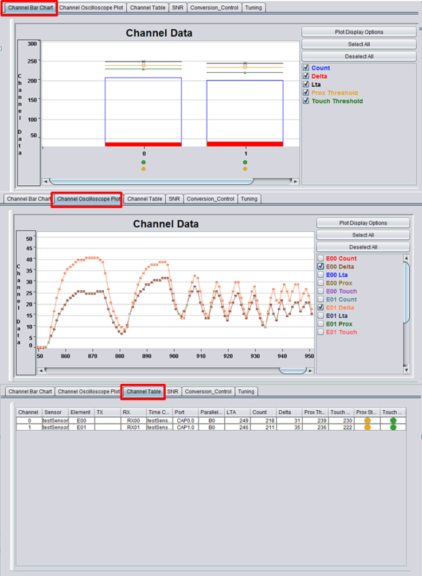Click oscilloscope plot scrollbar right arrow
The height and width of the screenshot is (576, 422).
pos(311,371)
